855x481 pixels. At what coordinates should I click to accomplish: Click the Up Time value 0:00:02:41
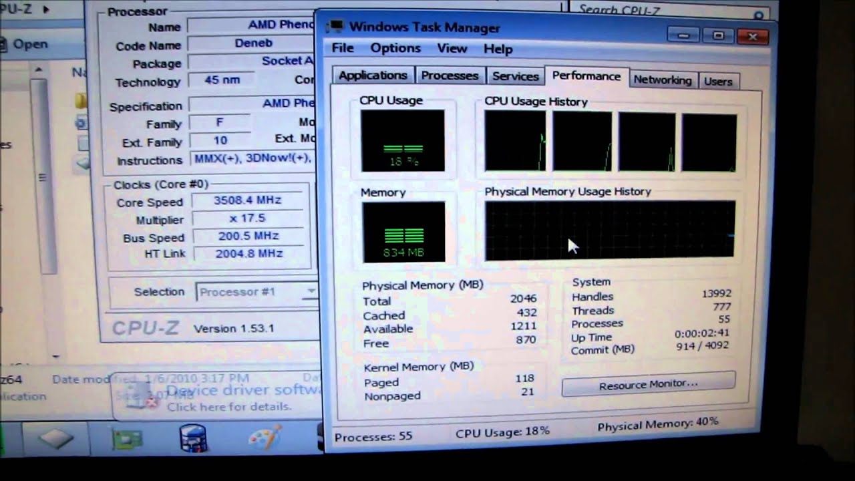coord(701,333)
